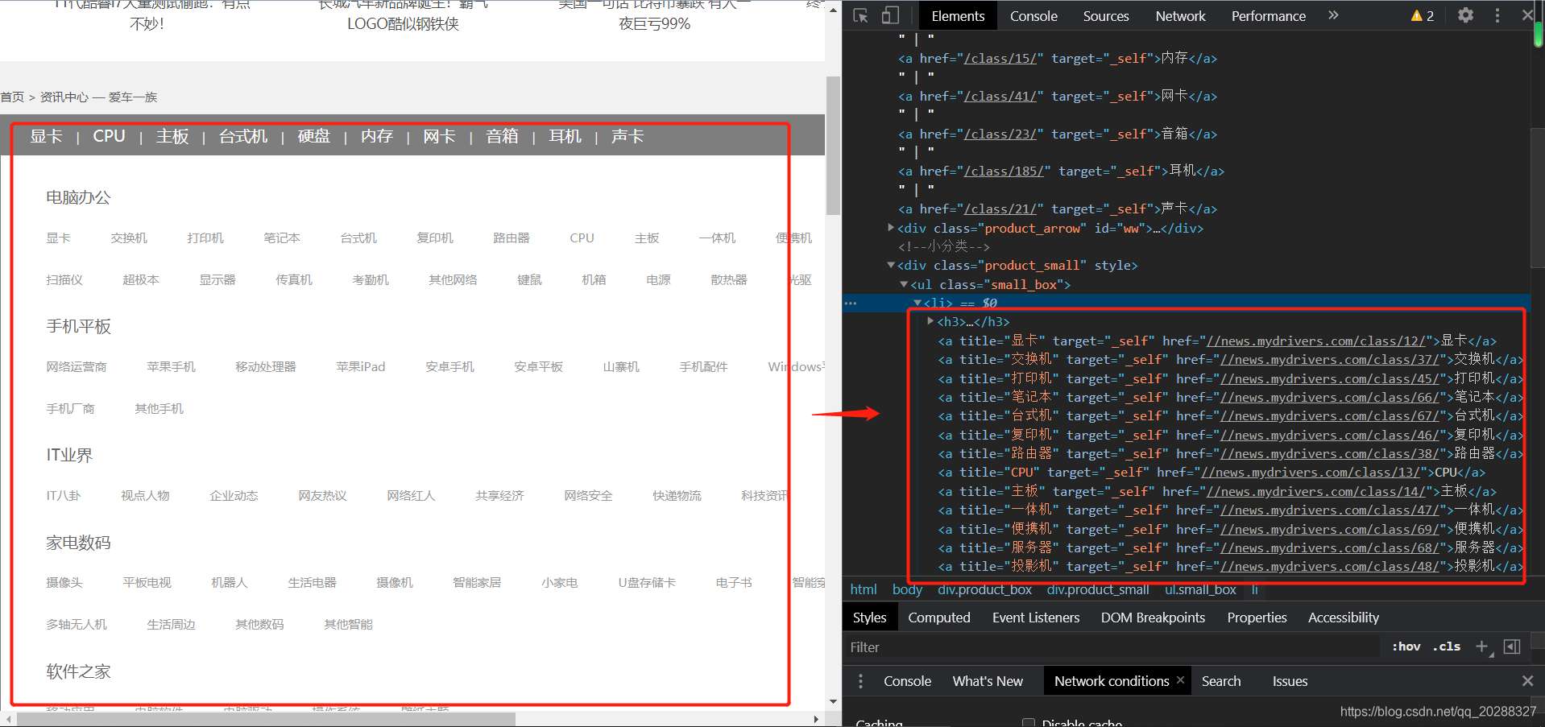Select the Computed styles tab

coord(939,618)
